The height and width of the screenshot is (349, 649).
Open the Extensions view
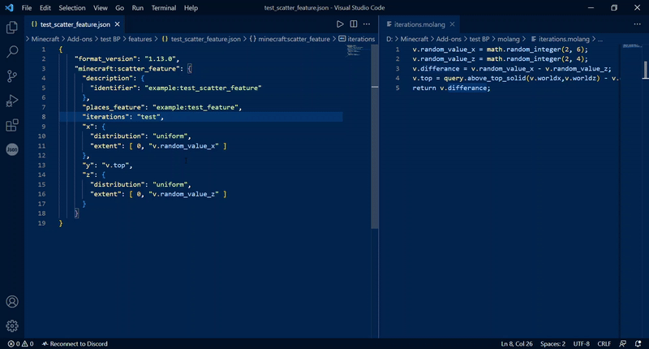tap(12, 125)
